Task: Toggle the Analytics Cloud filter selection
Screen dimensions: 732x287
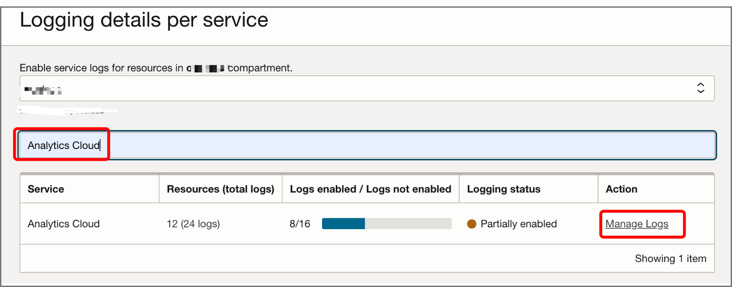Action: [63, 145]
